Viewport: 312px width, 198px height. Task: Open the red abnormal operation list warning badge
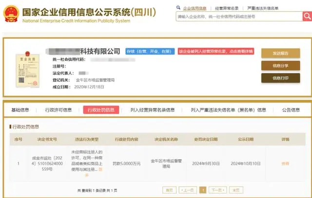tap(215, 51)
